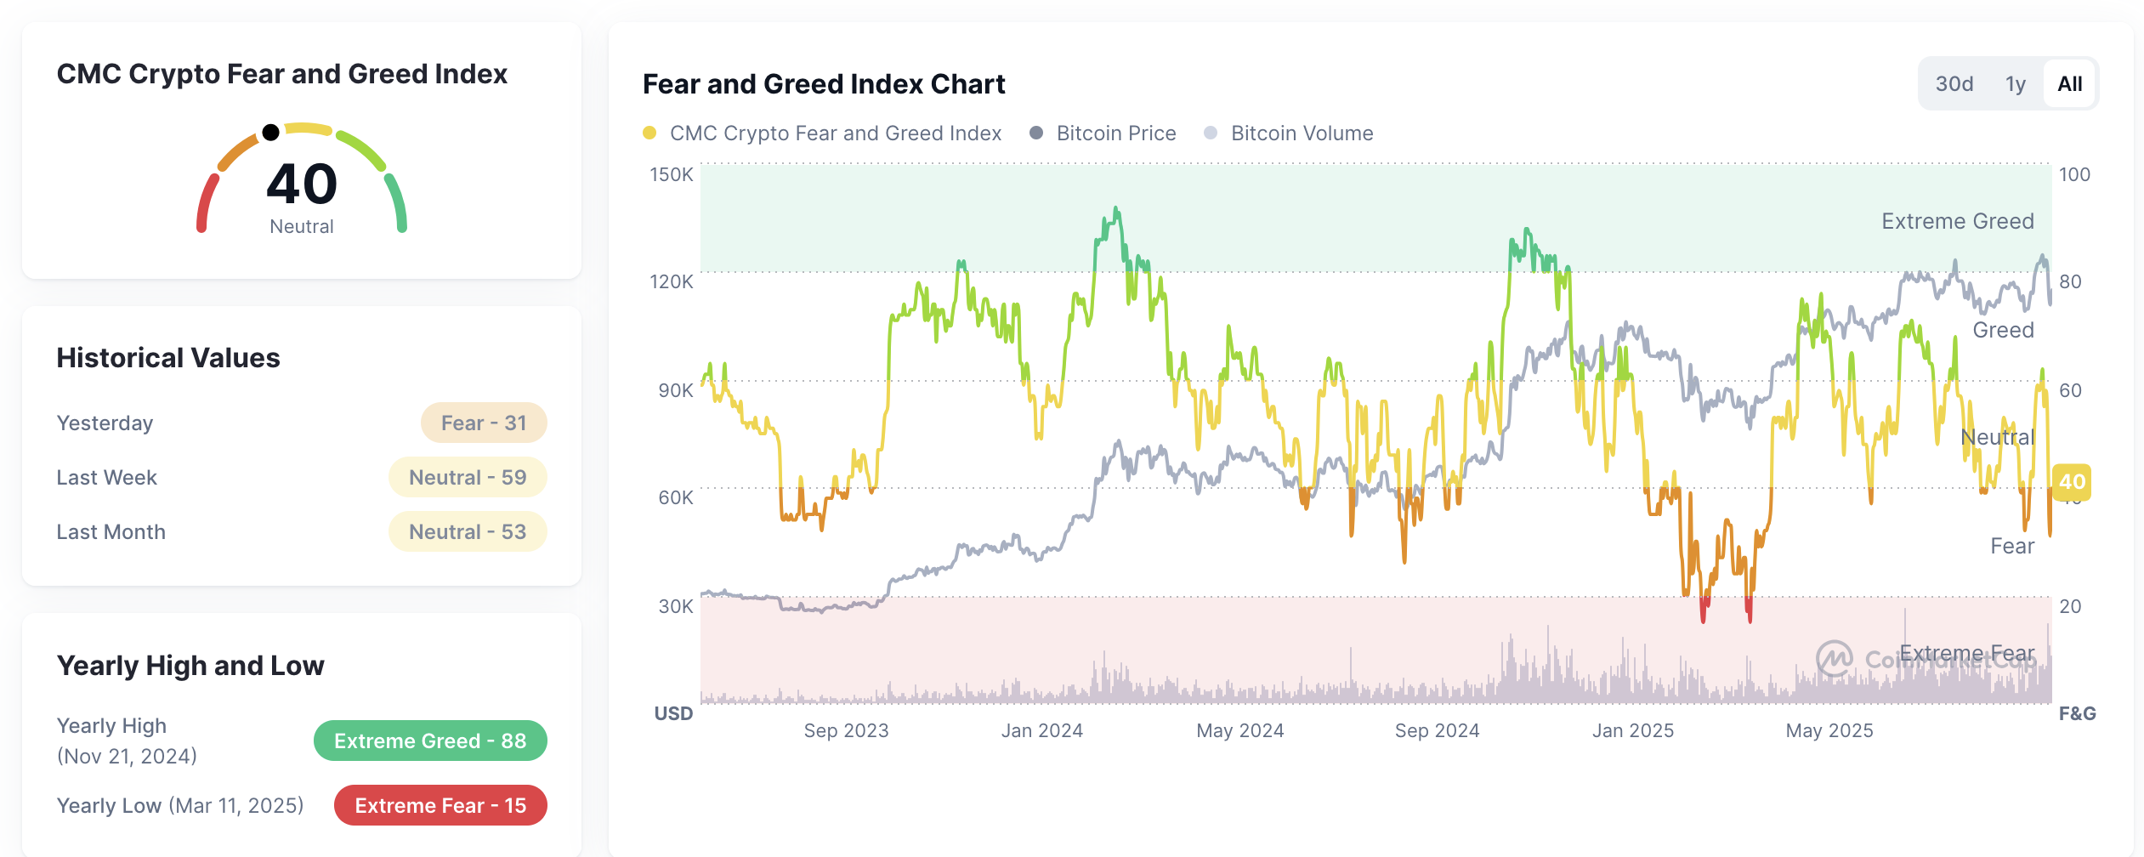This screenshot has height=857, width=2144.
Task: Click the Fear and Greed Index Chart title
Action: [x=823, y=84]
